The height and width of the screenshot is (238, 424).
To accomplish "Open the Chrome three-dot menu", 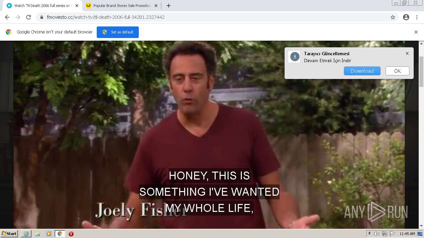I will (417, 17).
